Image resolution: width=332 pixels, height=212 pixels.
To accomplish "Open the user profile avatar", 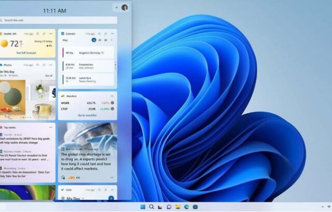I will [125, 8].
